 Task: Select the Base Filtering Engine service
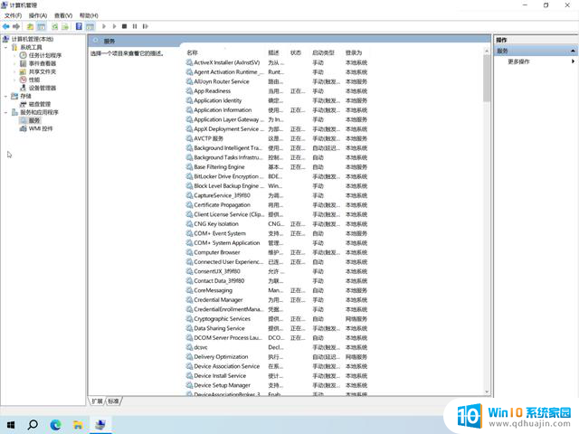click(219, 166)
